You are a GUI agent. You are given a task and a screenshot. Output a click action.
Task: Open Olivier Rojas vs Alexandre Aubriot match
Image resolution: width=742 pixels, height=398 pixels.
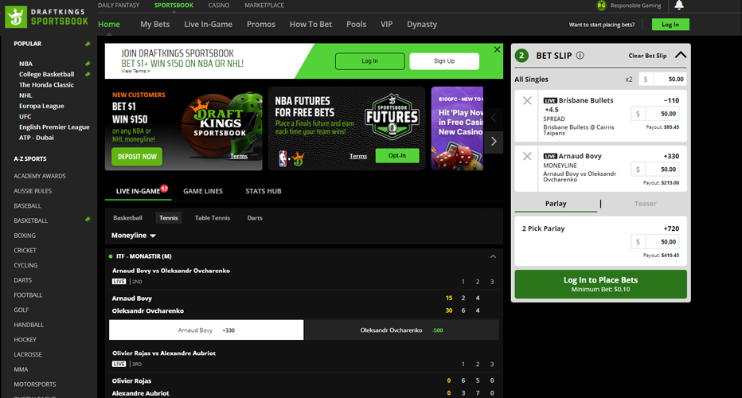[x=164, y=353]
